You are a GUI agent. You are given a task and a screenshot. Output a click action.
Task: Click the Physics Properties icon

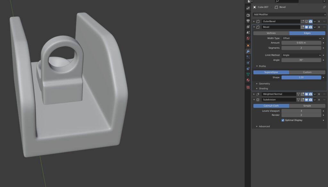(248, 62)
